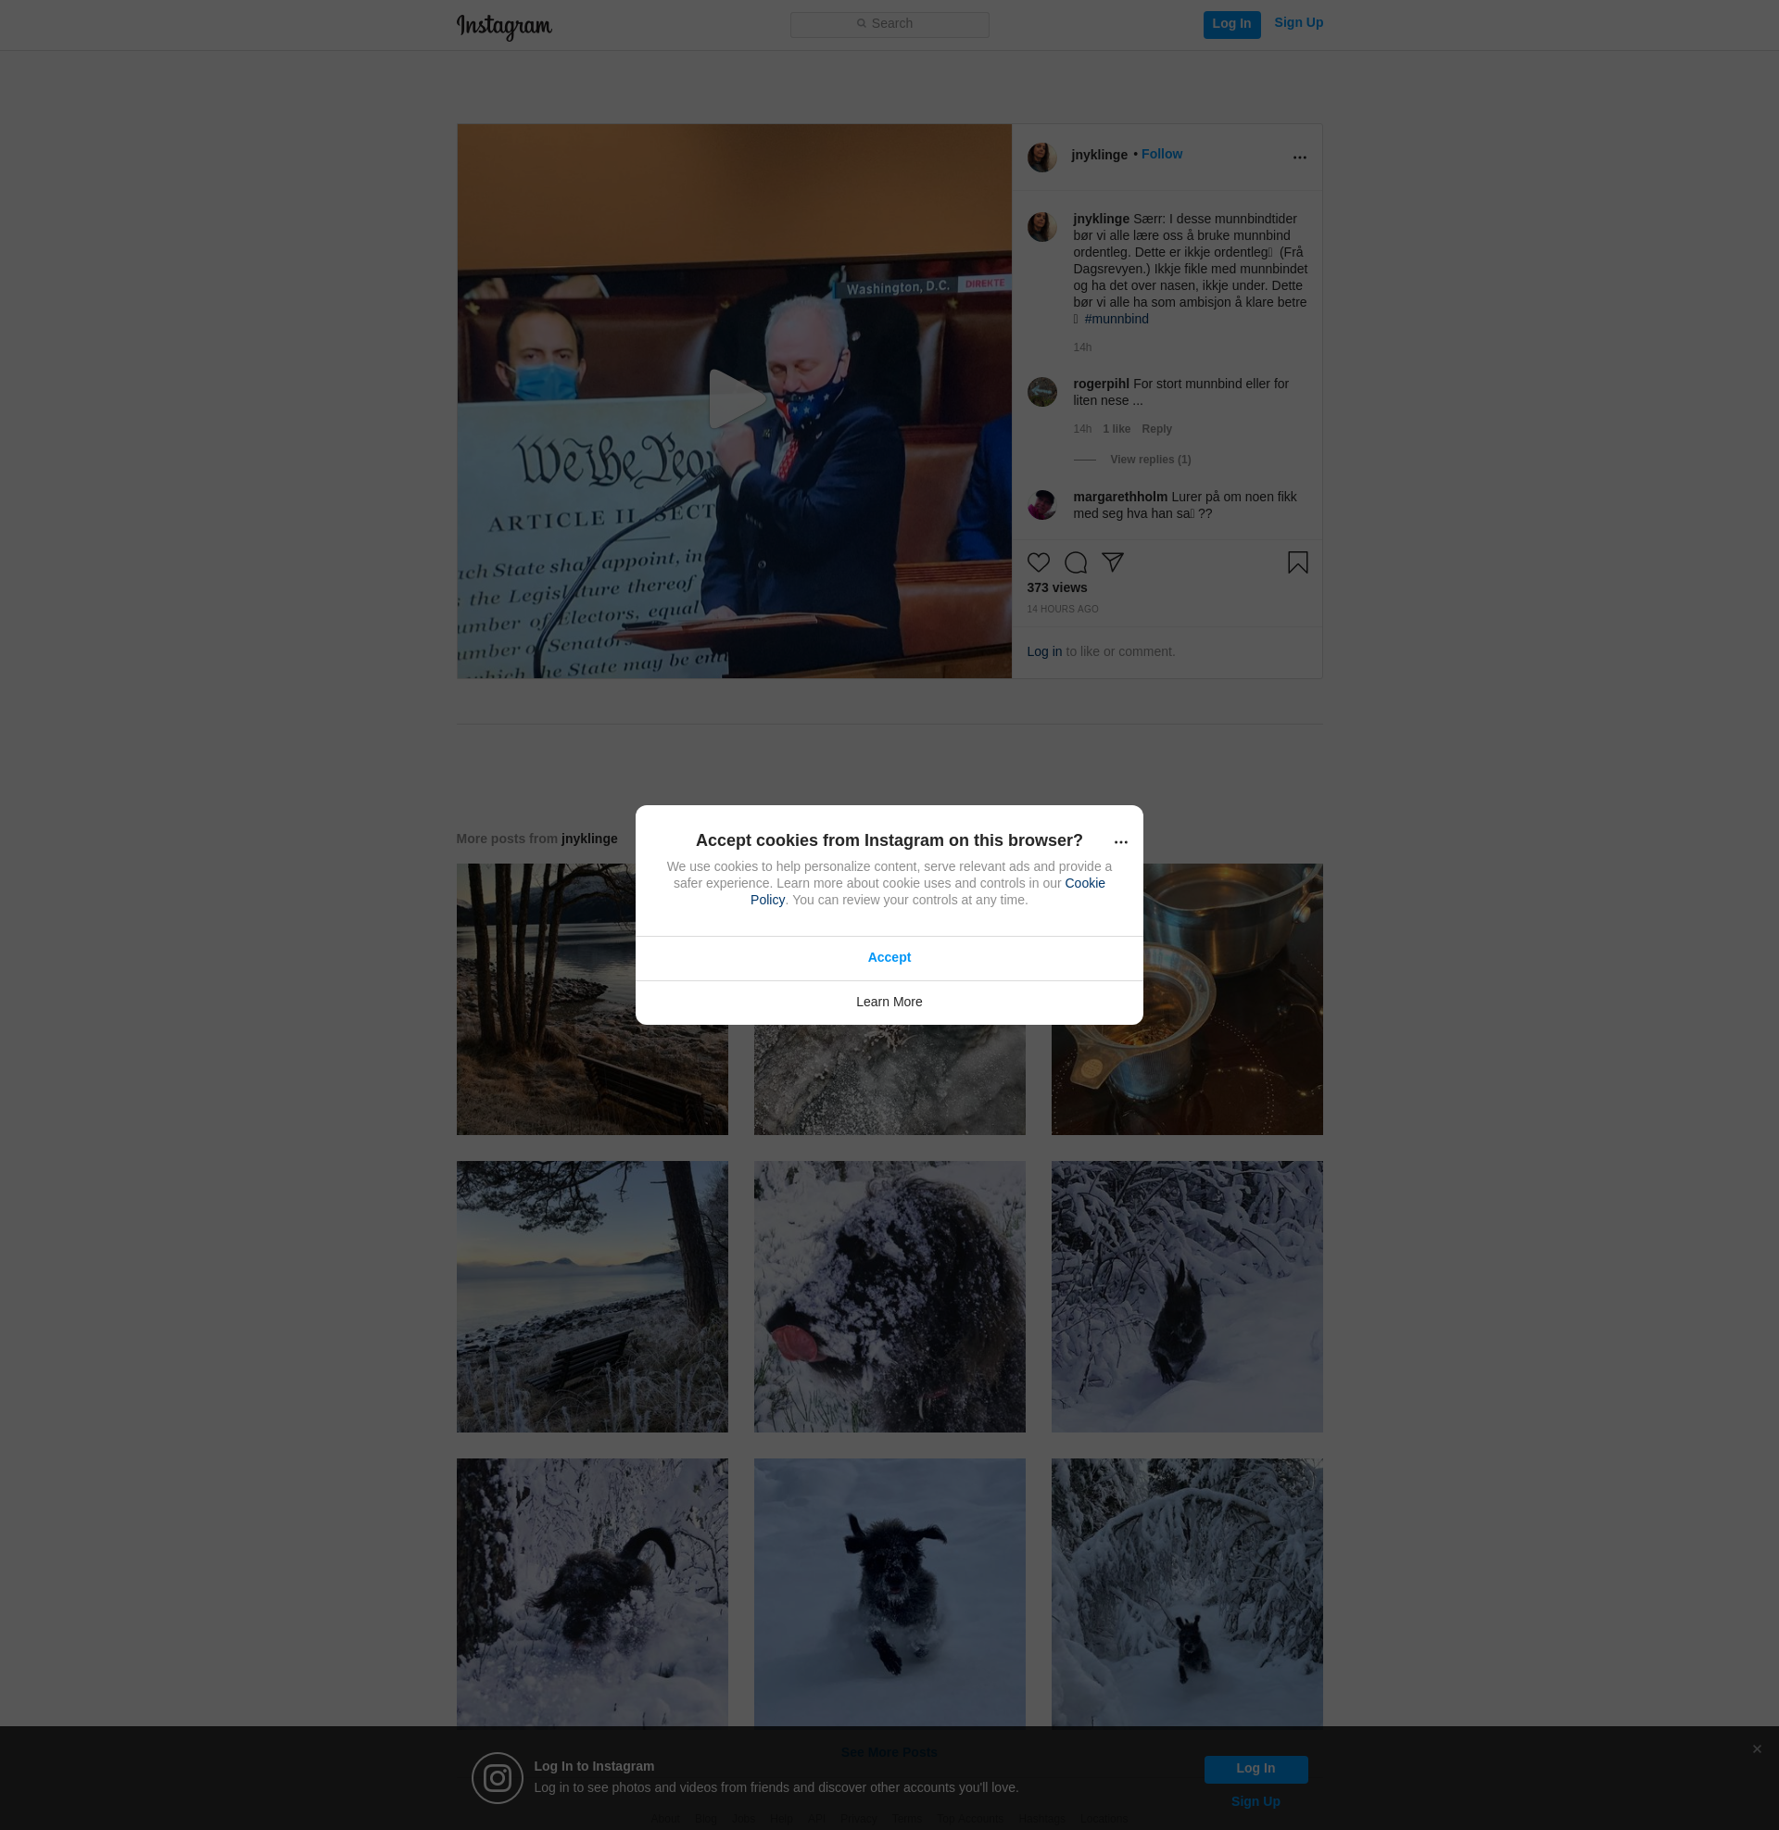Open jnyklinge username in post header

click(x=1099, y=155)
